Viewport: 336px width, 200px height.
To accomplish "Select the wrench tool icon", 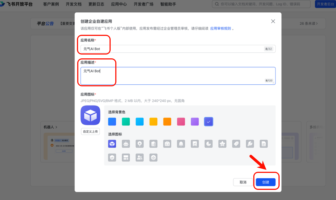I will tap(250, 144).
